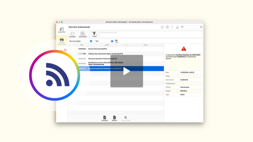Click the Visualiser document icon

coord(104,117)
